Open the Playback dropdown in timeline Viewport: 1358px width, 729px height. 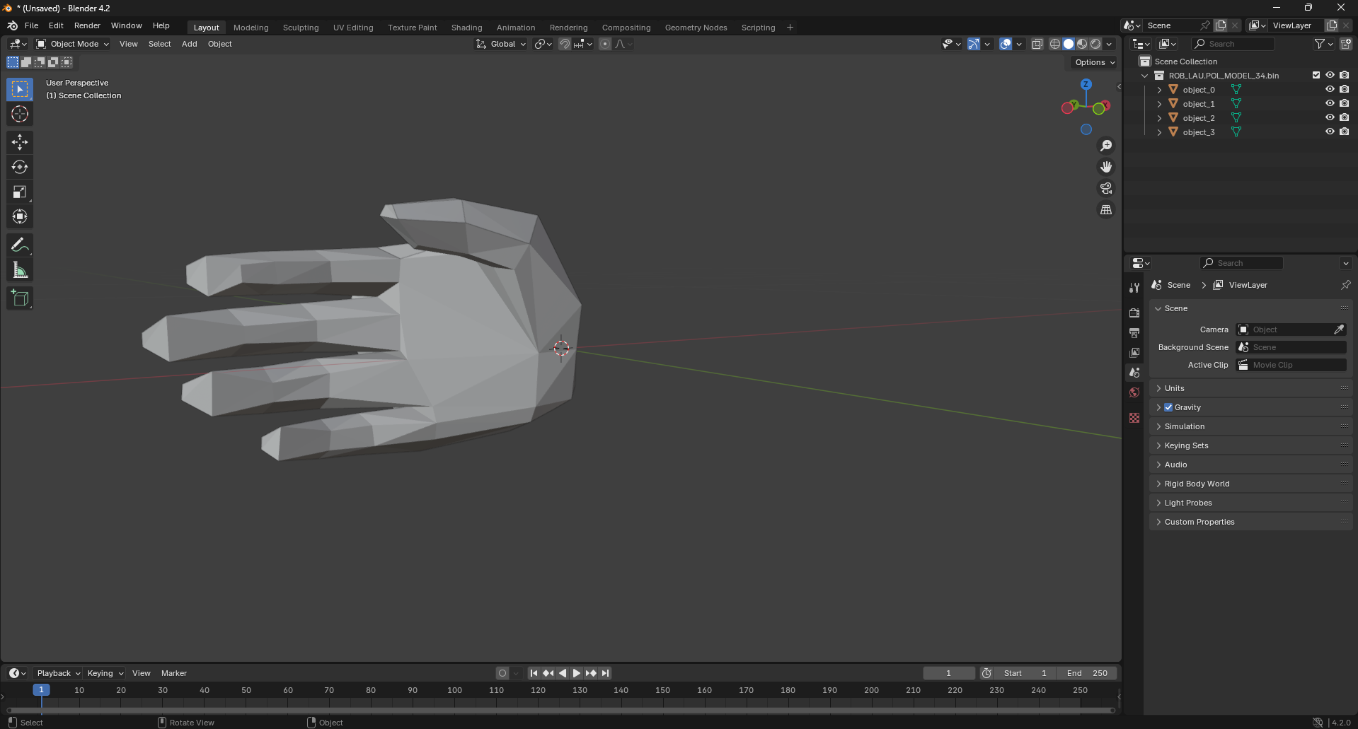tap(58, 673)
